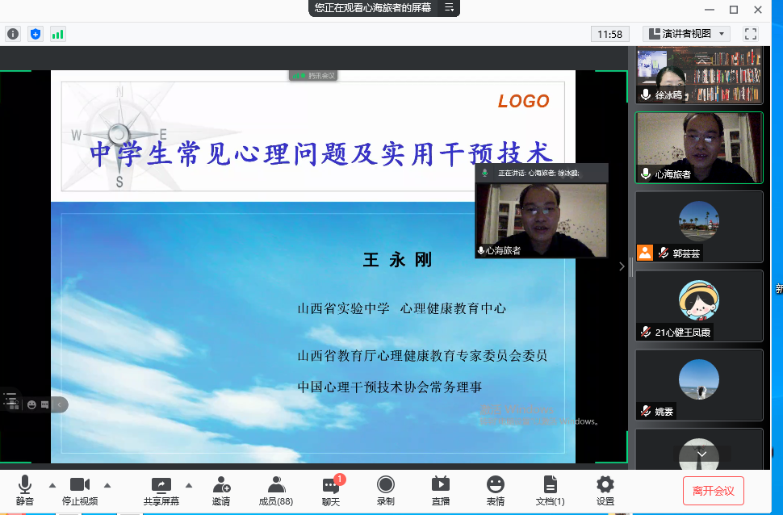Viewport: 783px width, 515px height.
Task: Open the 演讲者视图 layout dropdown
Action: (x=688, y=34)
